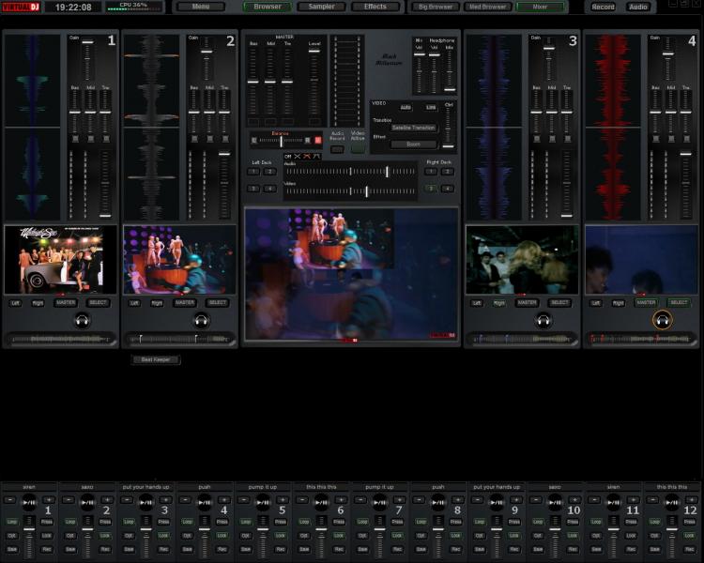Screen dimensions: 704x563
Task: Enable headphone monitoring on deck 4
Action: [662, 320]
